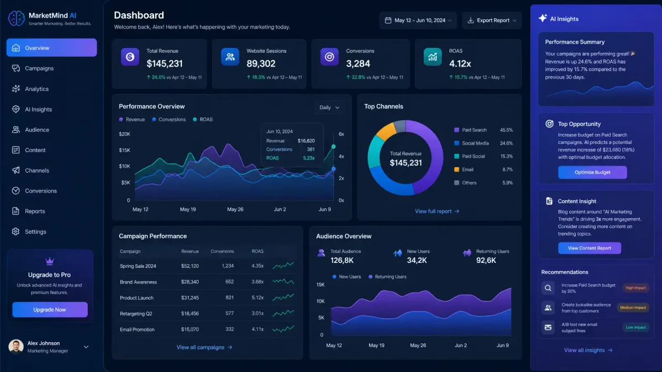Click the Low Impact badge
The width and height of the screenshot is (662, 372).
coord(636,327)
